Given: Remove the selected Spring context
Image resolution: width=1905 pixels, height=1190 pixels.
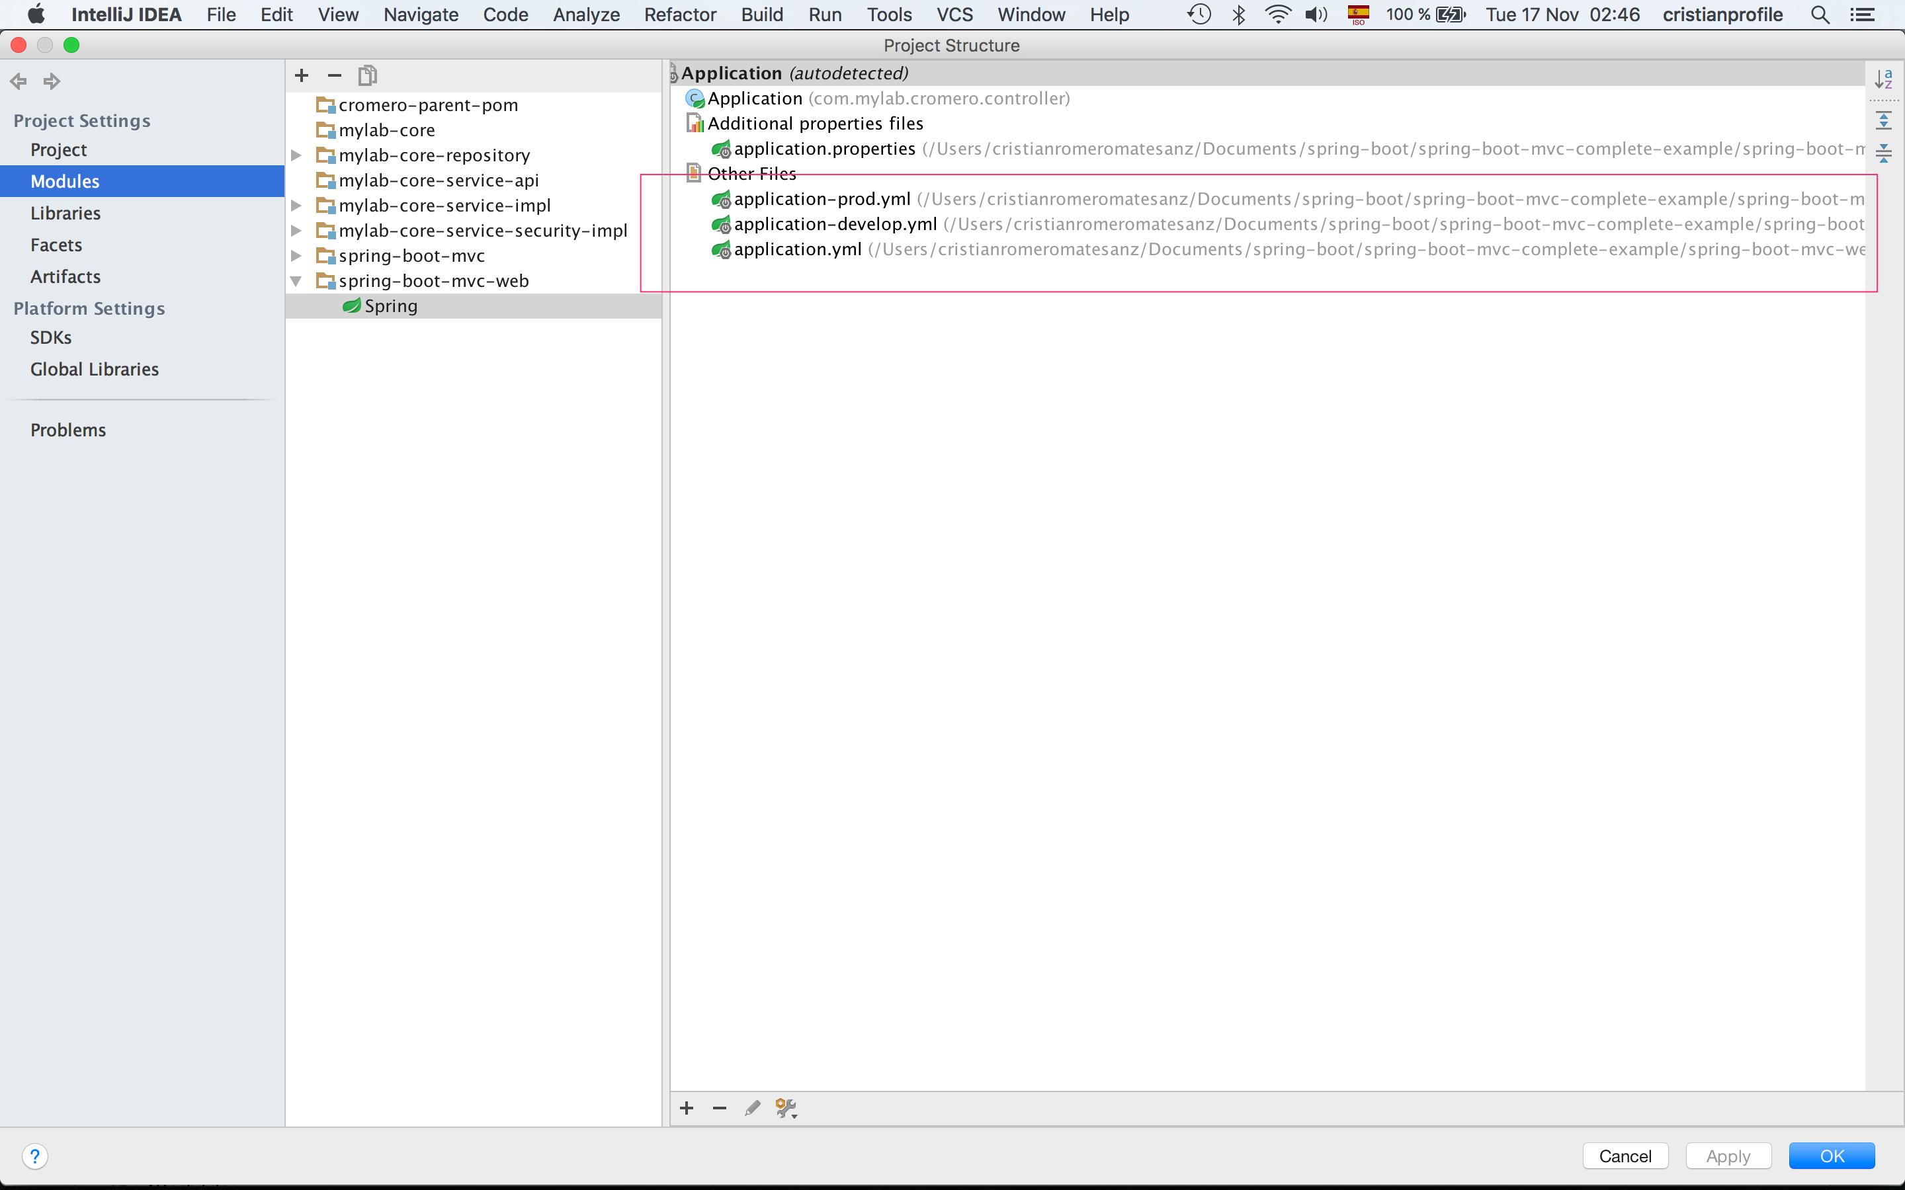Looking at the screenshot, I should [720, 1108].
